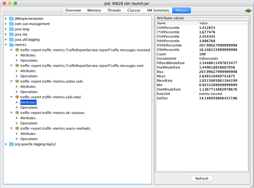This screenshot has width=254, height=188.
Task: Click the java.nio folder icon
Action: (12, 34)
